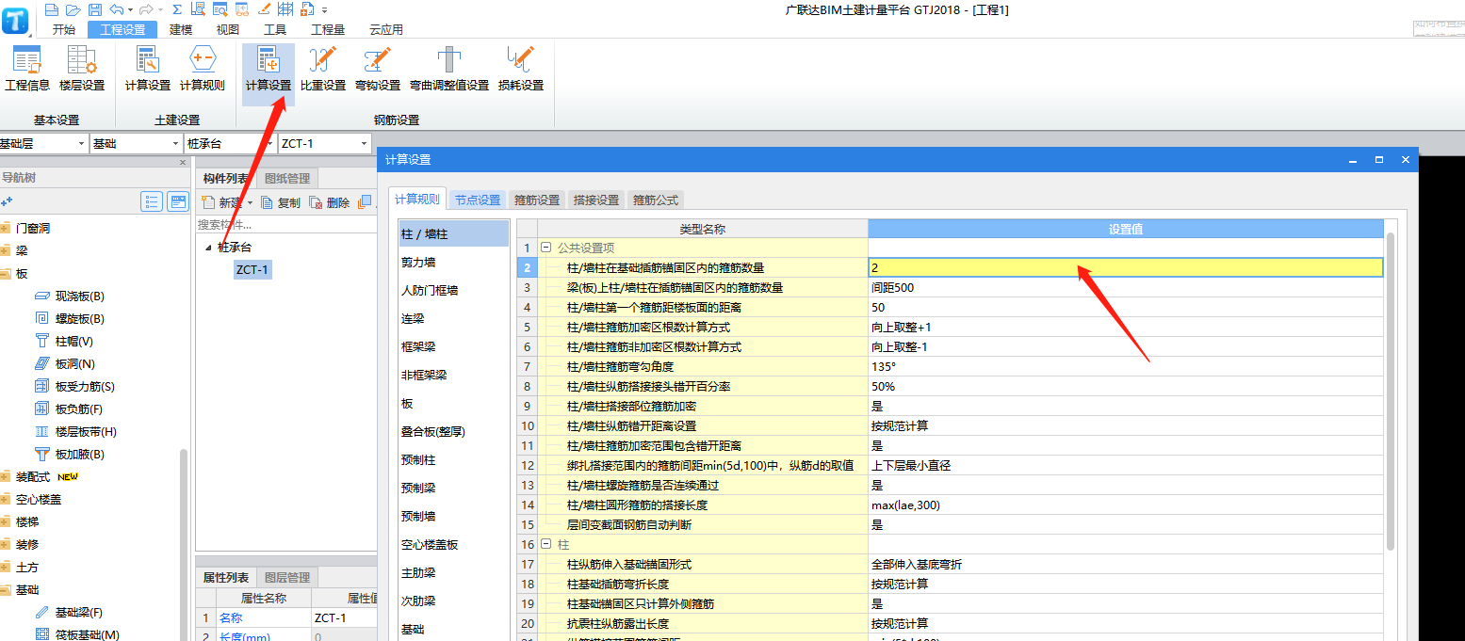This screenshot has width=1465, height=641.
Task: Click the 现浇板(B) icon in navigation tree
Action: click(x=41, y=296)
